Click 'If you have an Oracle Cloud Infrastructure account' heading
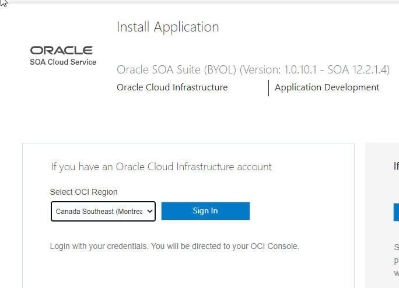399x288 pixels. point(162,167)
